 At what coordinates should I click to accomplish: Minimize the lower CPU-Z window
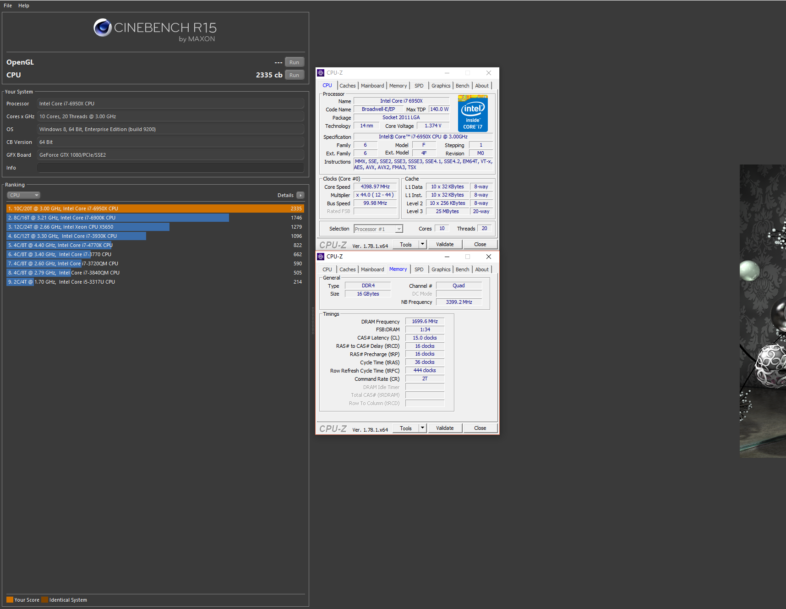click(447, 257)
